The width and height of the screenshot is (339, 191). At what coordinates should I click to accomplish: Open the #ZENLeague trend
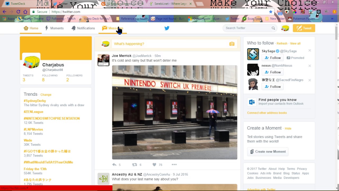point(33,112)
